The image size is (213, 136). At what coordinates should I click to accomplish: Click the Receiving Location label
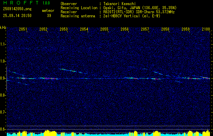click(x=79, y=8)
